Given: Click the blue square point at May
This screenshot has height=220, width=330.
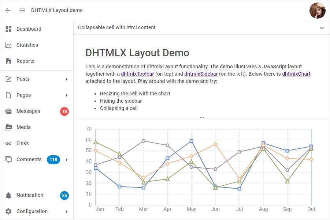Looking at the screenshot, I should (191, 141).
